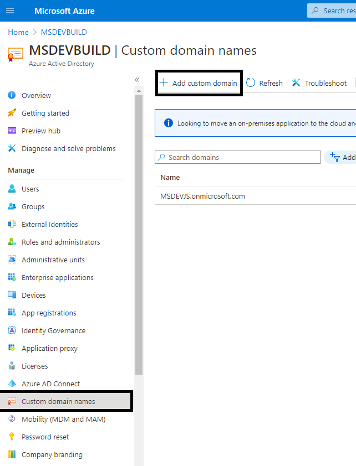This screenshot has width=356, height=466.
Task: Click the Troubleshoot button label
Action: click(326, 83)
